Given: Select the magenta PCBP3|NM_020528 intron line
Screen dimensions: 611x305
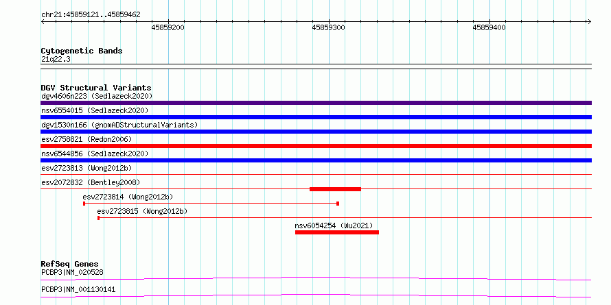Looking at the screenshot, I should click(x=316, y=278).
